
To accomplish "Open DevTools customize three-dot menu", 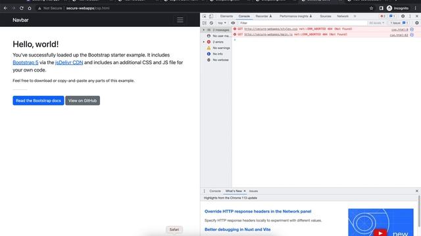I will pos(410,16).
